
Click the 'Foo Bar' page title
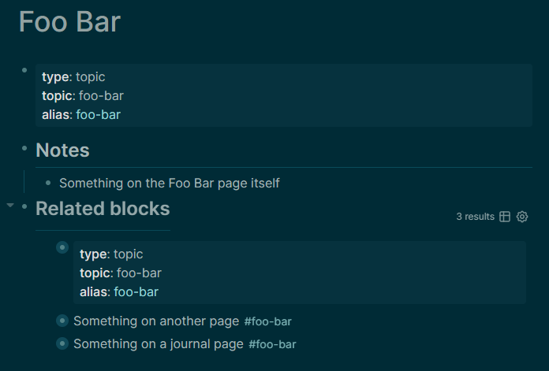[x=69, y=22]
